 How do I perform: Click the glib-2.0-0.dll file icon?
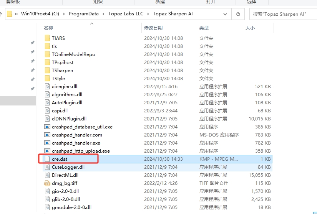coord(47,199)
